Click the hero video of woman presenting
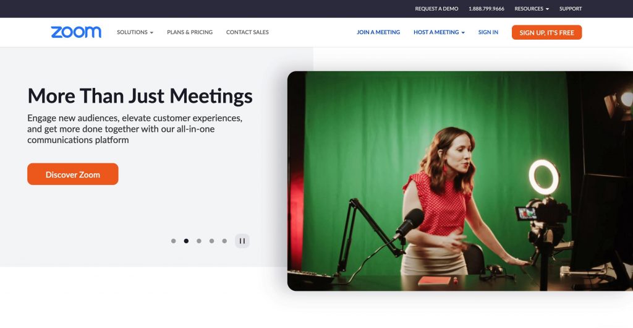This screenshot has height=328, width=633. point(460,181)
